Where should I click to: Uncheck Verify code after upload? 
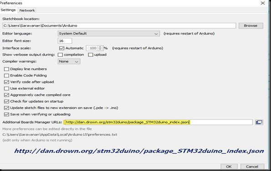(6, 82)
